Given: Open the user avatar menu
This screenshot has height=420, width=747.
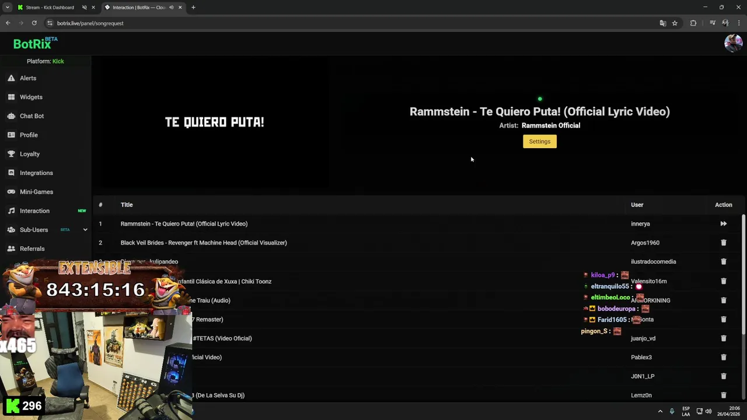Looking at the screenshot, I should pos(733,43).
